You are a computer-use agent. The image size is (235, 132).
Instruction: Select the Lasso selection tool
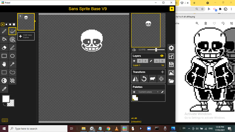pyautogui.click(x=12, y=72)
